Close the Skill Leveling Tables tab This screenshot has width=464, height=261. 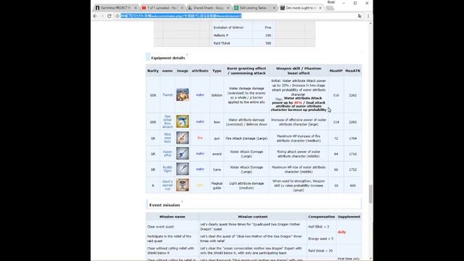coord(274,8)
